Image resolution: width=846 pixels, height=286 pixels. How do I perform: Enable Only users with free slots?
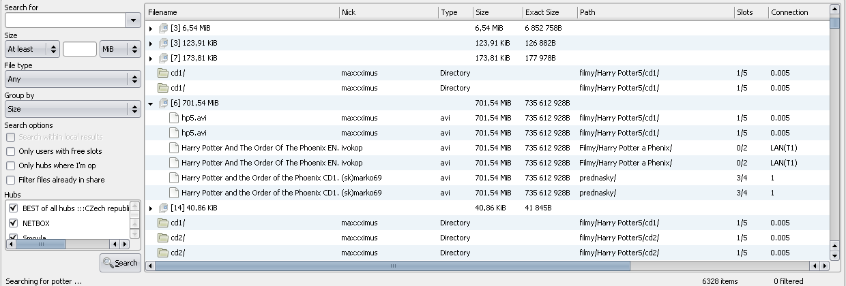(x=10, y=151)
